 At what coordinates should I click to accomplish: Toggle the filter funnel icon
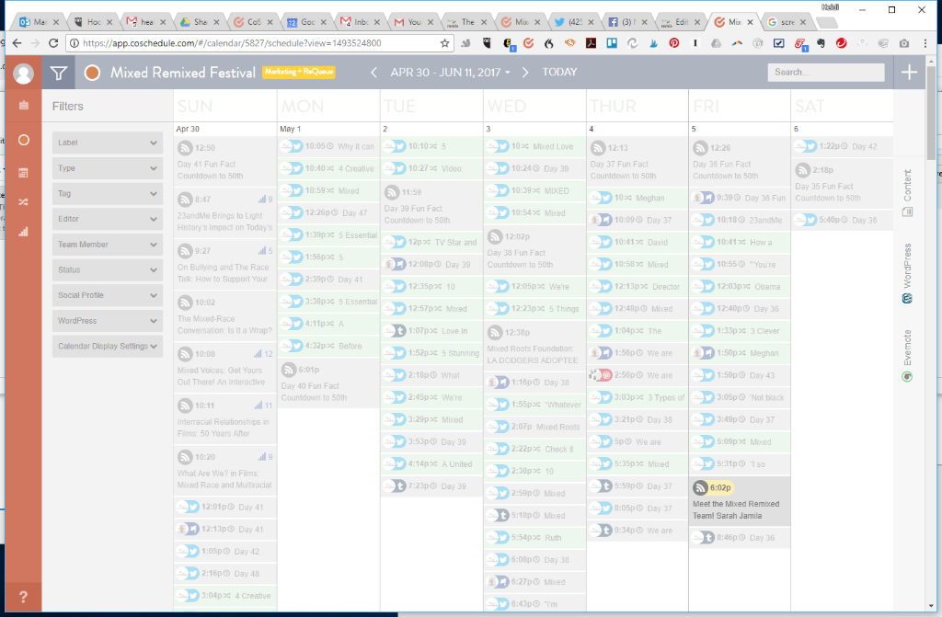[58, 74]
